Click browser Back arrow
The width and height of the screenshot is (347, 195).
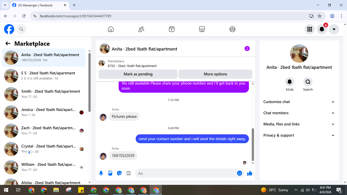6,16
